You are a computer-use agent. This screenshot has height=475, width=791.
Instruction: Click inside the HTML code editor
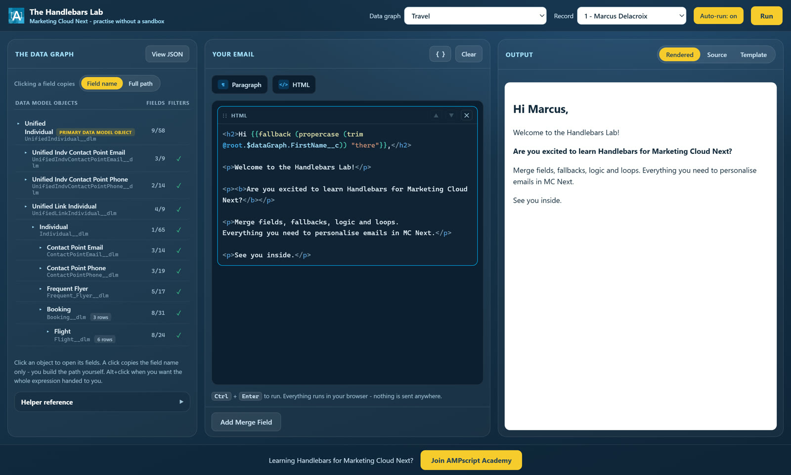click(x=348, y=194)
